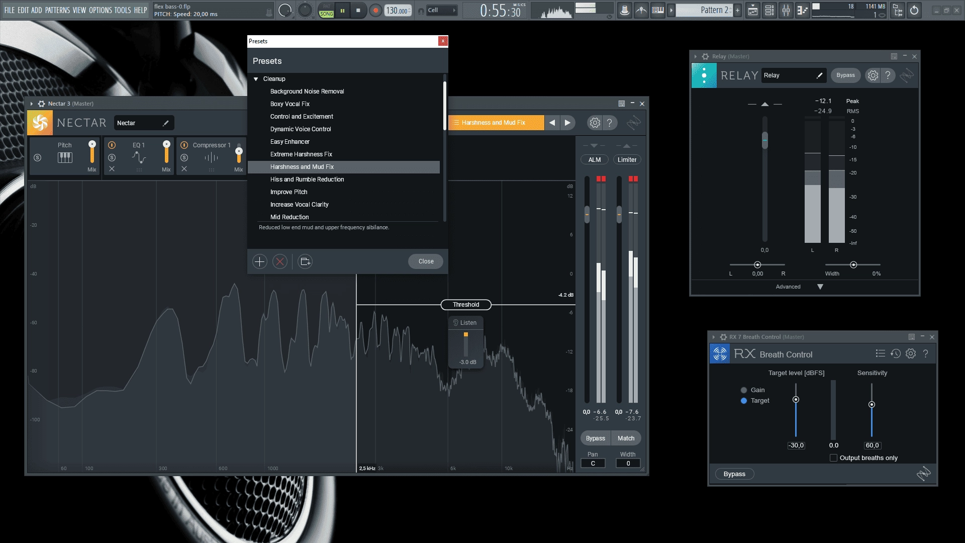This screenshot has width=965, height=543.
Task: Select the Pitch module keyboard icon
Action: pos(65,158)
